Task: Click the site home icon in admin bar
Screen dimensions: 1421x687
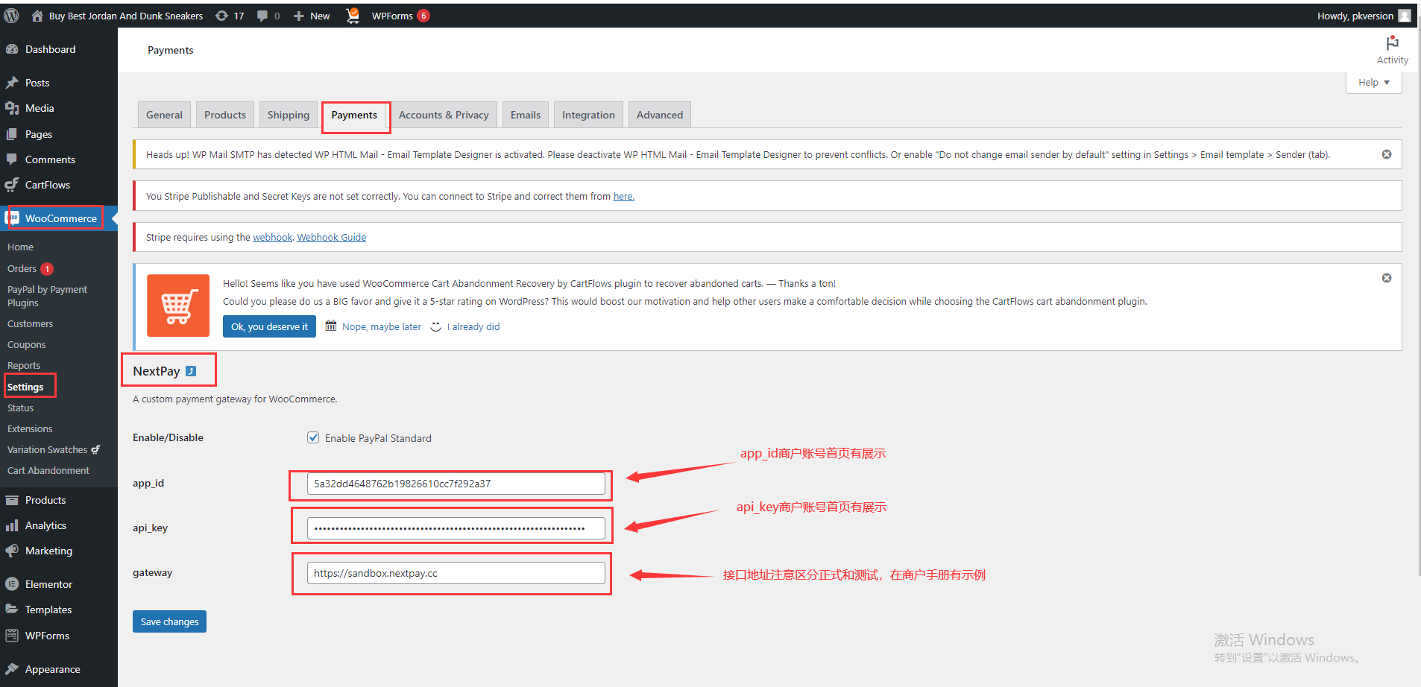Action: 37,16
